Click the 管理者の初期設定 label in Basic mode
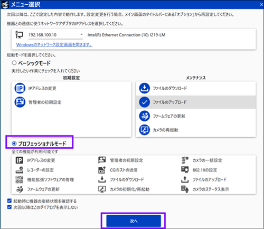The height and width of the screenshot is (229, 264). (45, 102)
